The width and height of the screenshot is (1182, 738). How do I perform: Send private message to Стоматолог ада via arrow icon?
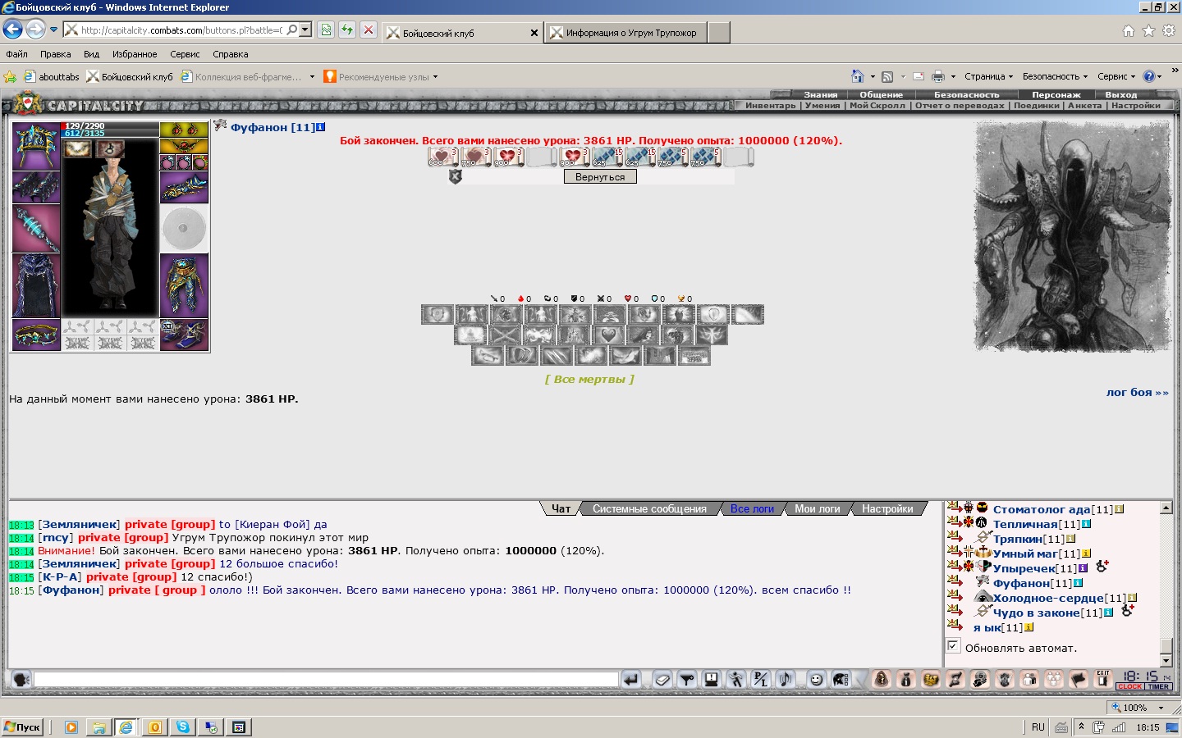click(955, 508)
